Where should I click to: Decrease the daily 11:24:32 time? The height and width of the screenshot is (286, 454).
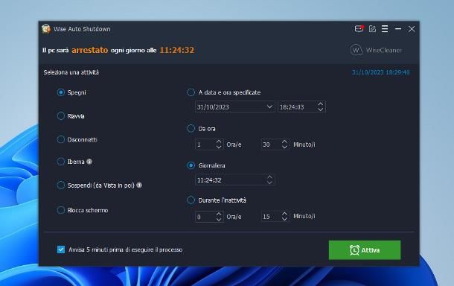269,182
